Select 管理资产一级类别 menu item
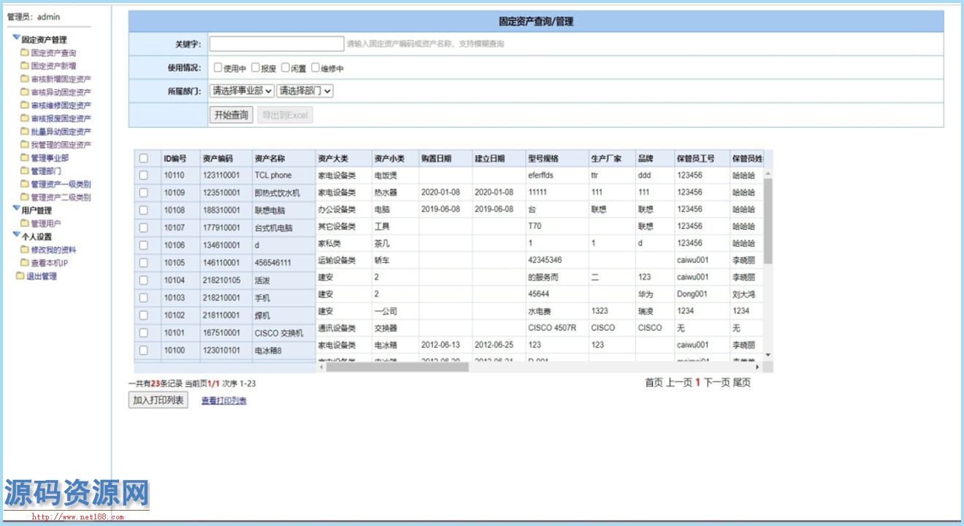Image resolution: width=964 pixels, height=526 pixels. 61,184
